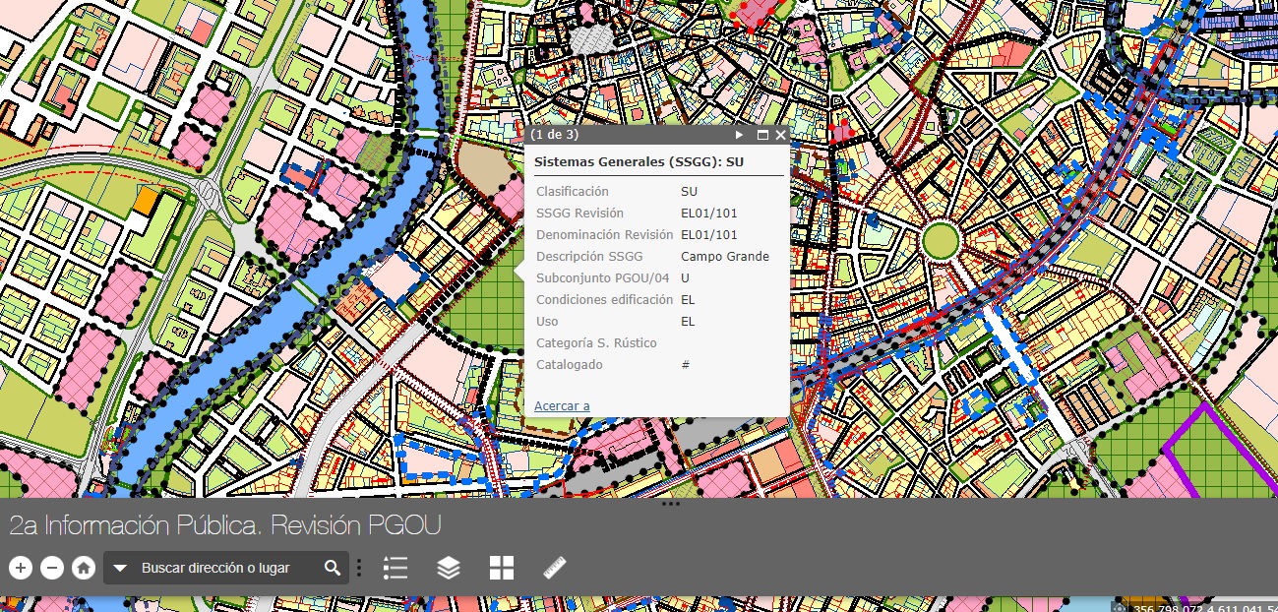
Task: Click the three-dot handle above the title bar
Action: [x=671, y=504]
